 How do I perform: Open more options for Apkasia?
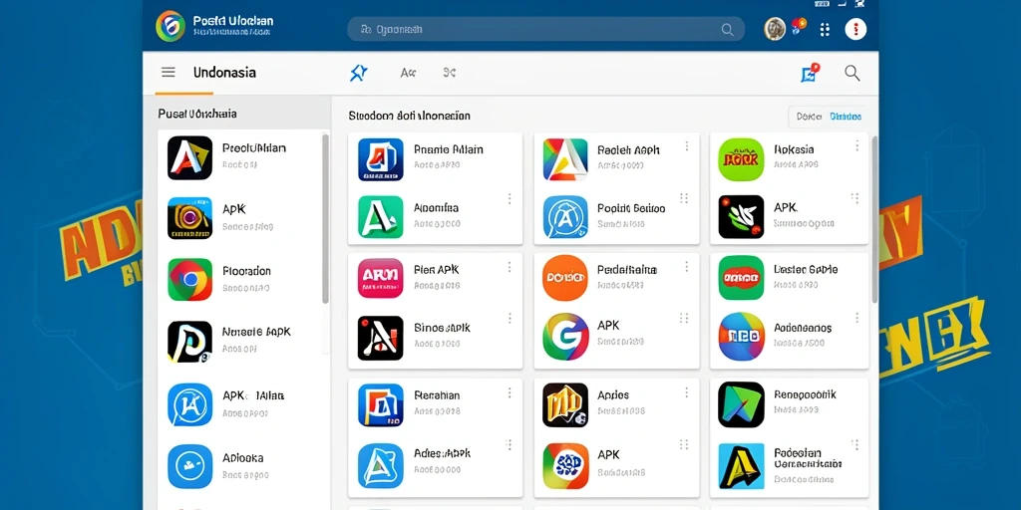[856, 144]
